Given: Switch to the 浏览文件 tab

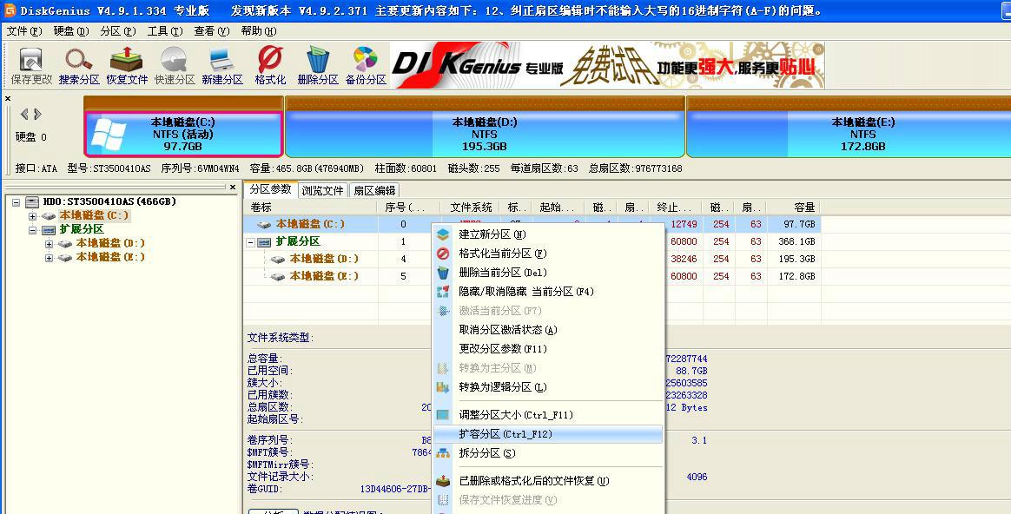Looking at the screenshot, I should tap(322, 190).
